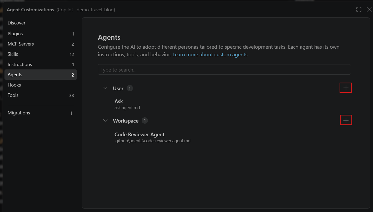
Task: Select the Skills section
Action: pos(41,54)
